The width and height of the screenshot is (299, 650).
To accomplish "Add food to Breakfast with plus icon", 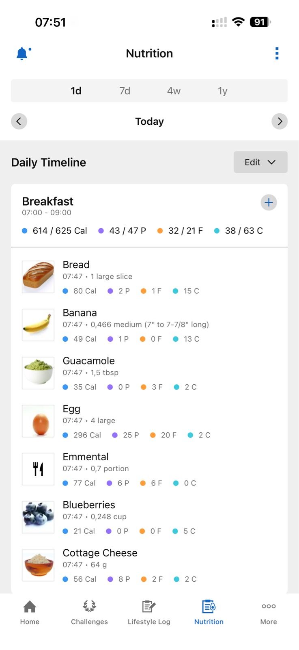I will [x=269, y=202].
